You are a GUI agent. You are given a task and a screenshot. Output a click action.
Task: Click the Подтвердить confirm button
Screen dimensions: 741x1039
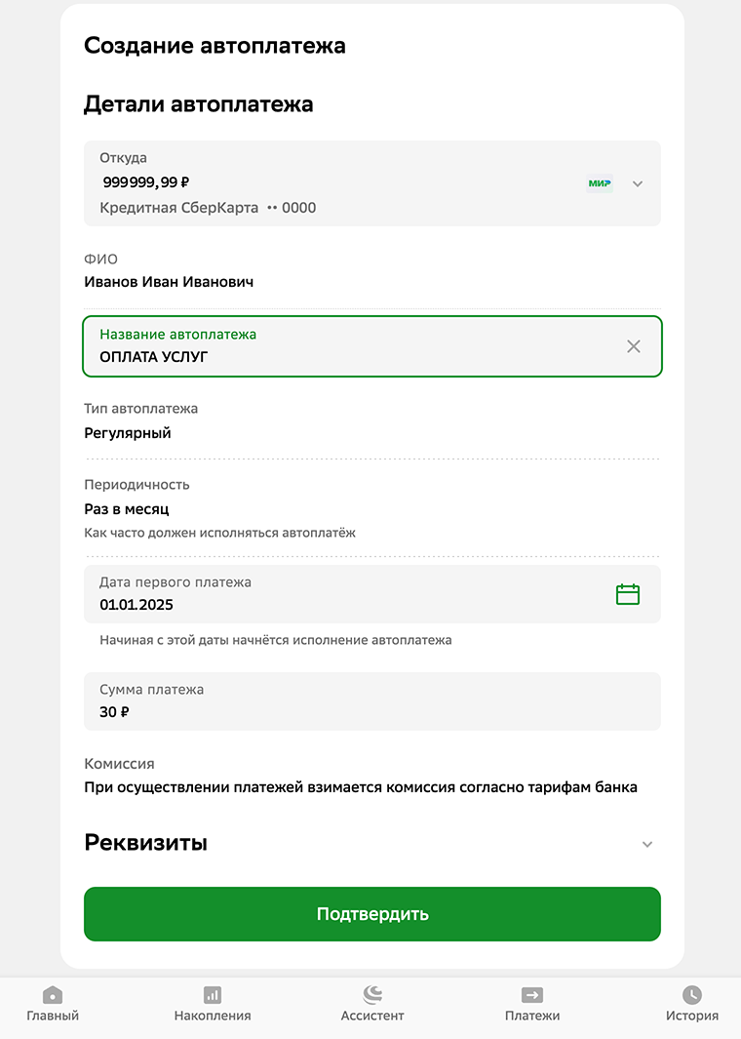pyautogui.click(x=372, y=914)
